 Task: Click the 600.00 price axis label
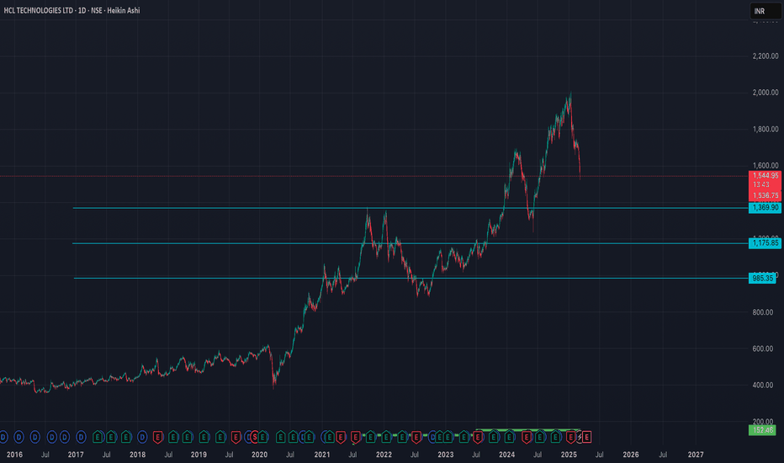tap(762, 349)
